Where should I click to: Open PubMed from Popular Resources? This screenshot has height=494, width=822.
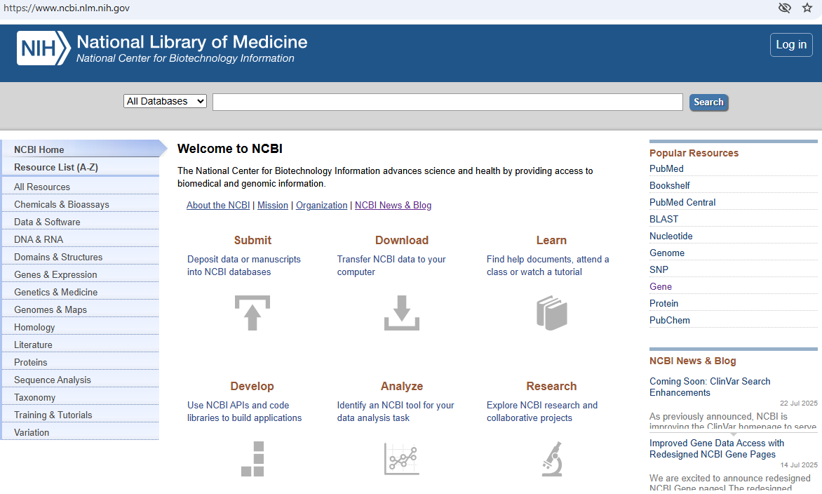(x=666, y=169)
